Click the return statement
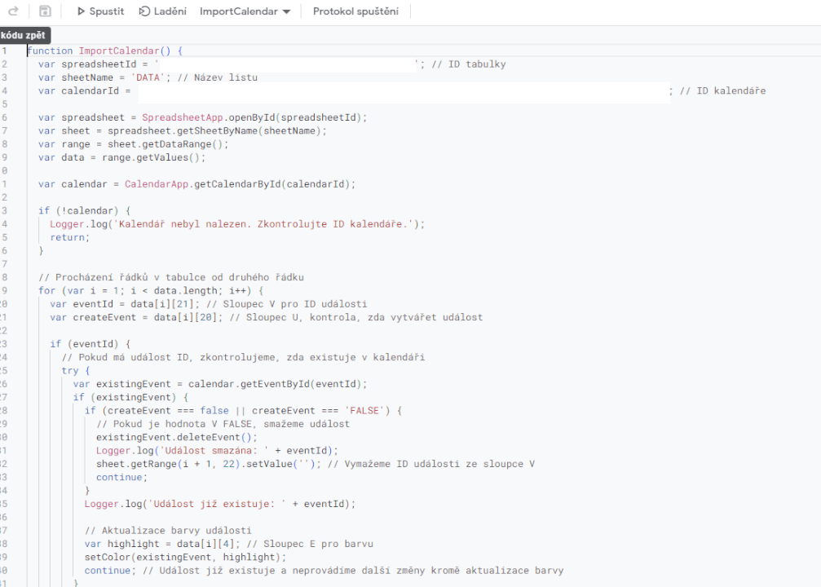821x587 pixels. tap(68, 237)
